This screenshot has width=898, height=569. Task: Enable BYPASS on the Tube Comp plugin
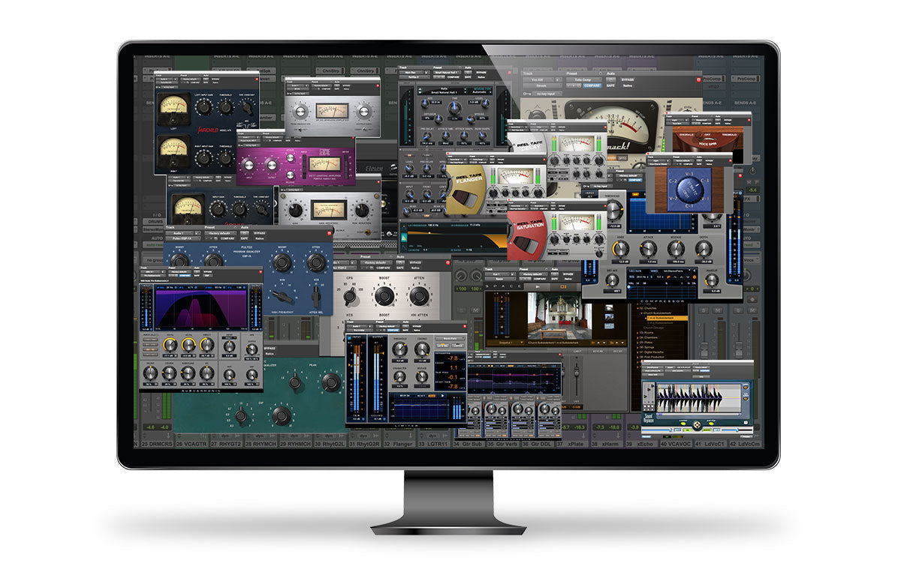click(627, 81)
